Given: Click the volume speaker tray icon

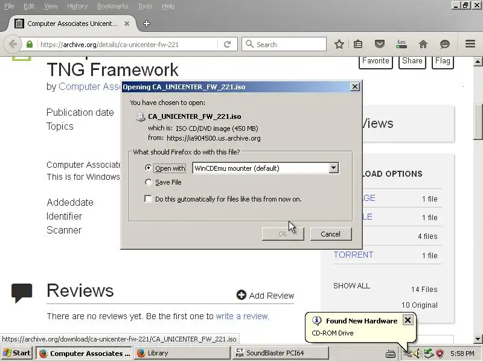Looking at the screenshot, I should [x=417, y=353].
